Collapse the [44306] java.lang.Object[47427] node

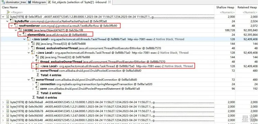click(16, 30)
